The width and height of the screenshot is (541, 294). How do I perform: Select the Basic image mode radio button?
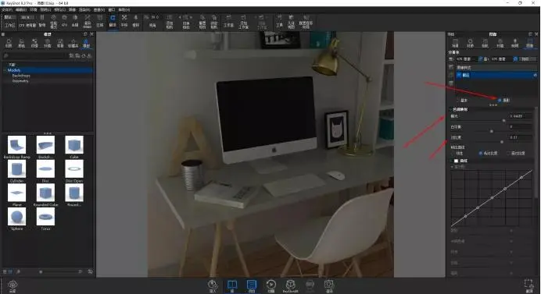461,100
